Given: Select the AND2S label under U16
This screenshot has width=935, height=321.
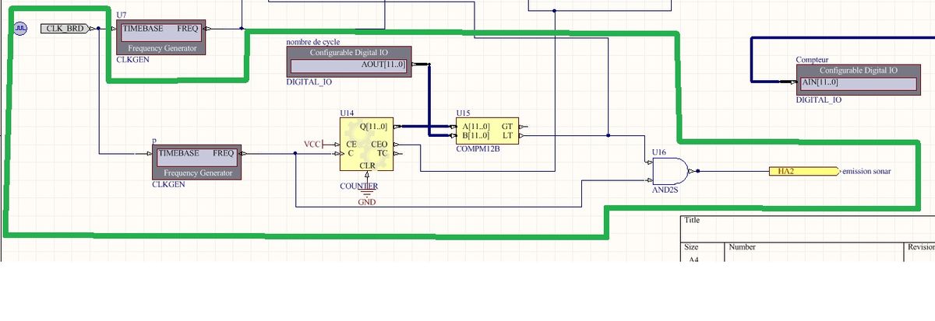Looking at the screenshot, I should (x=666, y=189).
